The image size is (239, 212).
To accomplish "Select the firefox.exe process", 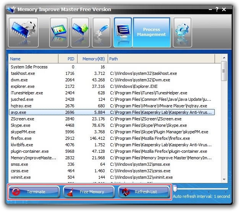I will pos(112,138).
